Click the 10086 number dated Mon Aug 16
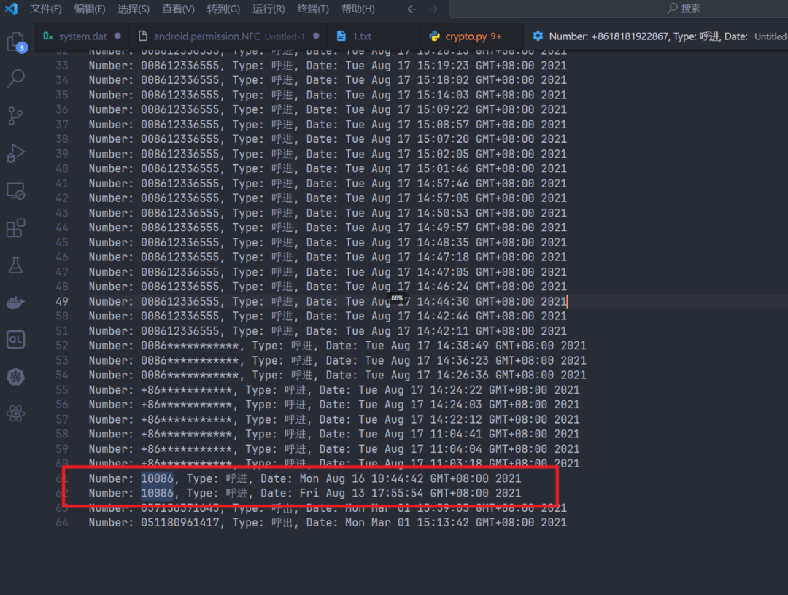 pos(157,478)
